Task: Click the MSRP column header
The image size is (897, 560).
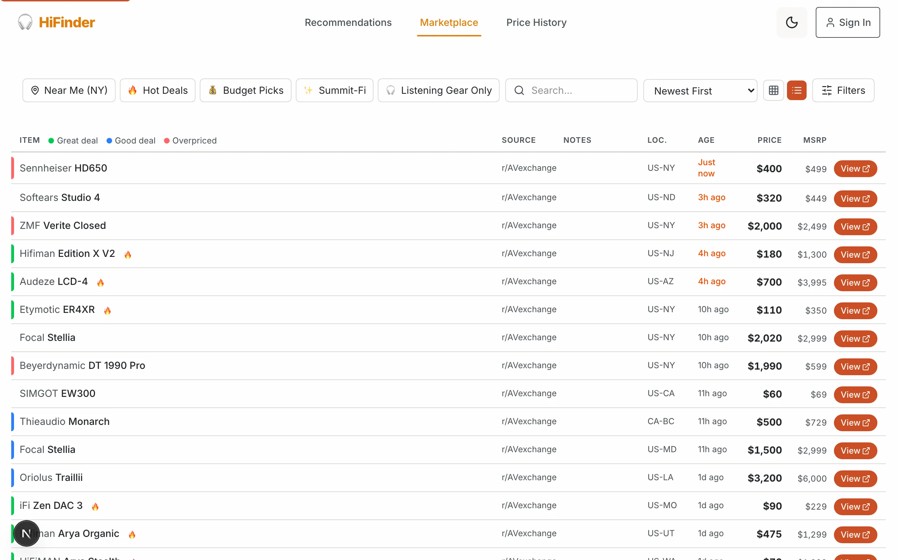Action: pyautogui.click(x=815, y=140)
